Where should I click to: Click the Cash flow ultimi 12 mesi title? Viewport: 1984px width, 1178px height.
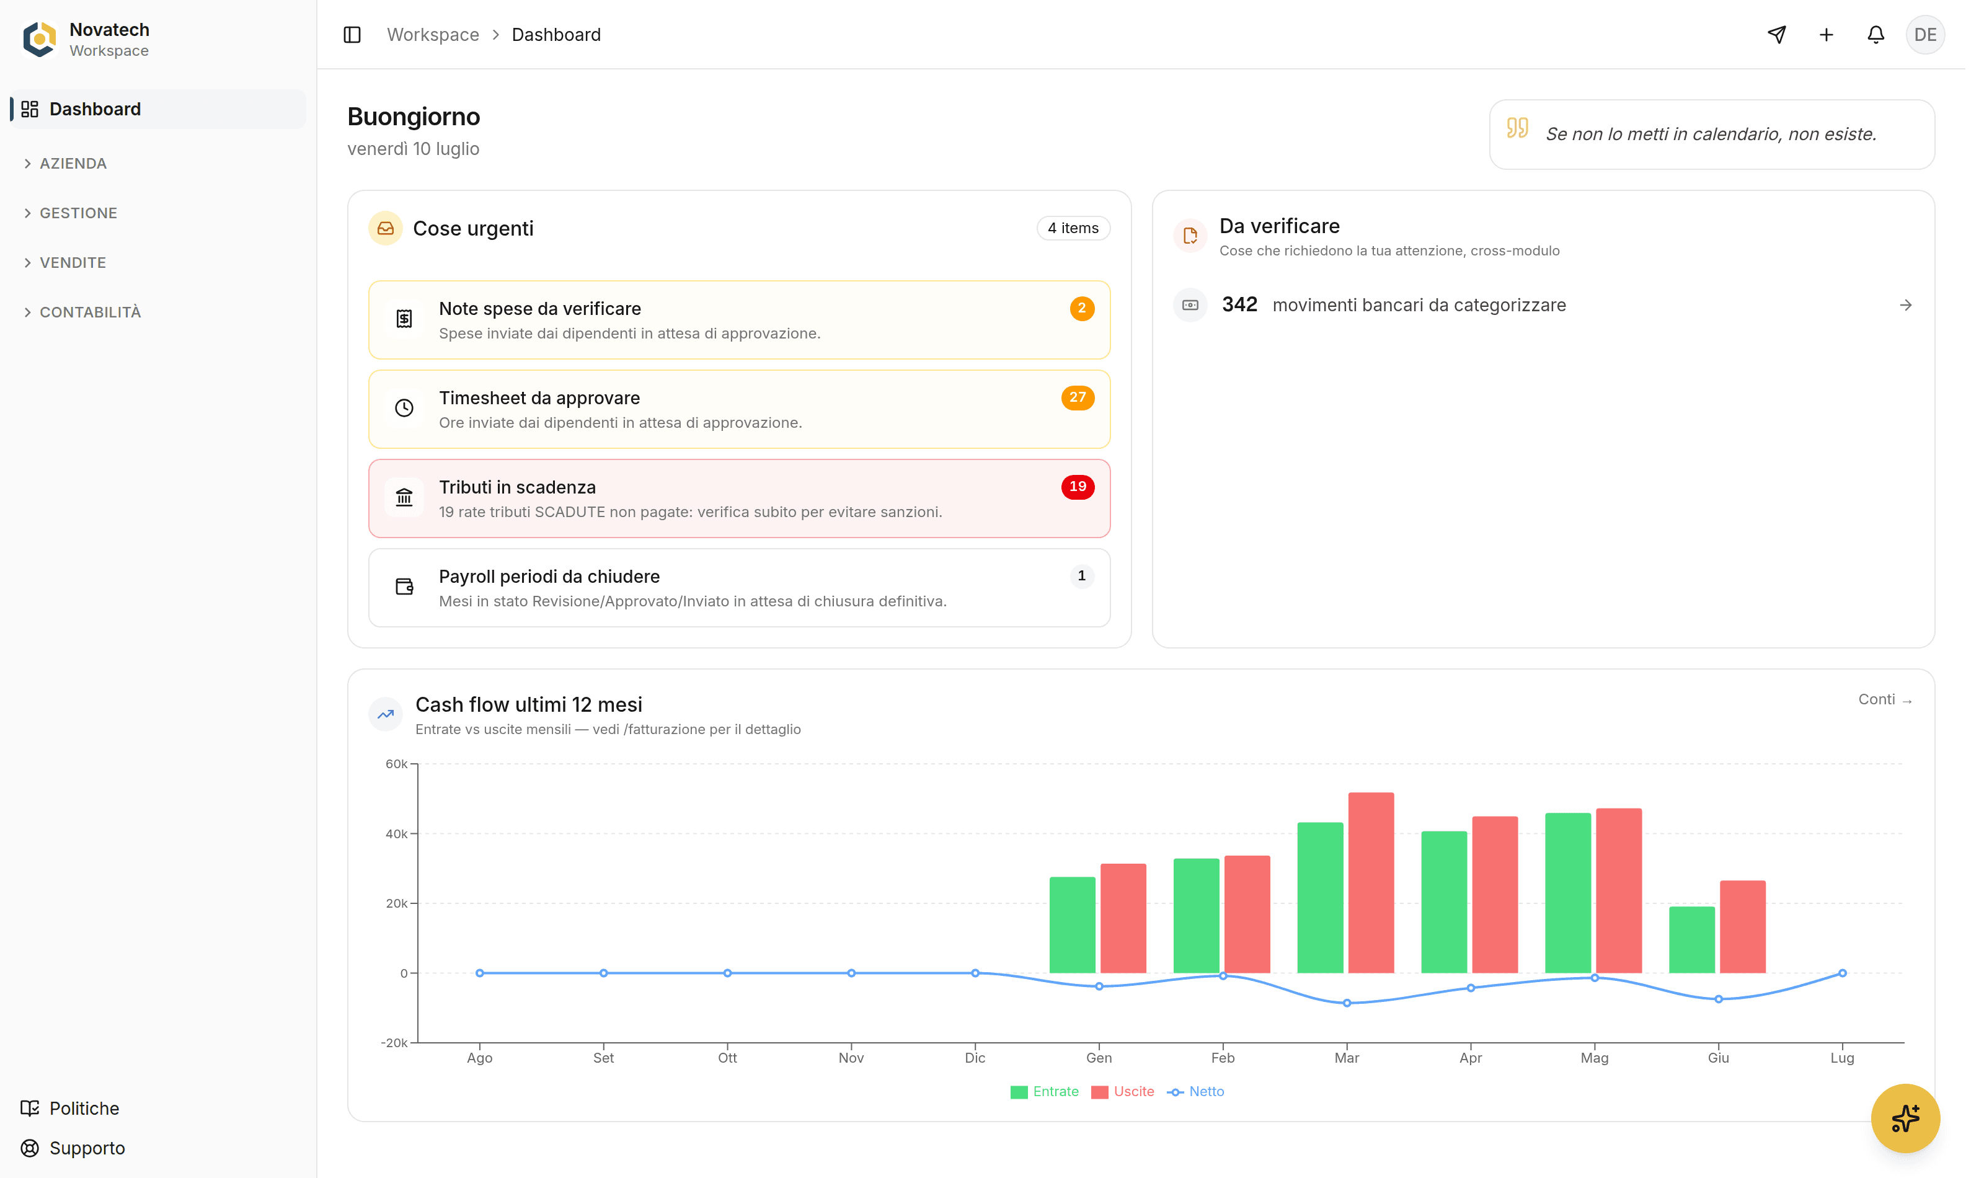[529, 705]
